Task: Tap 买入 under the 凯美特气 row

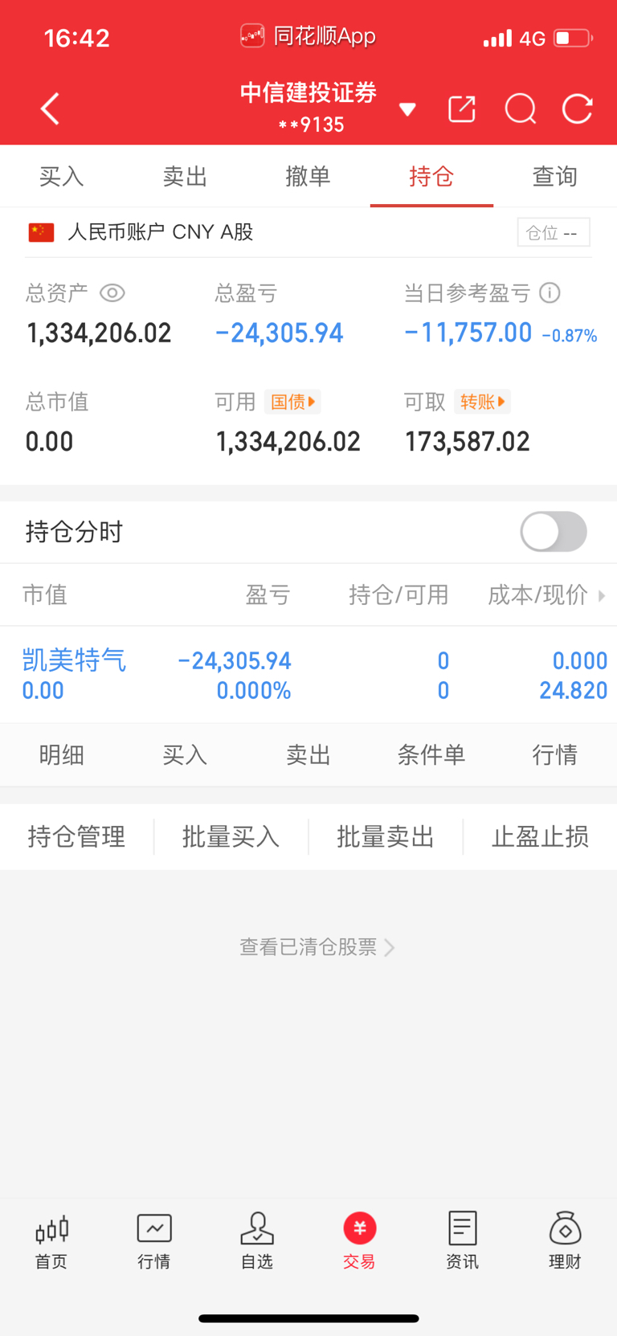Action: [x=185, y=754]
